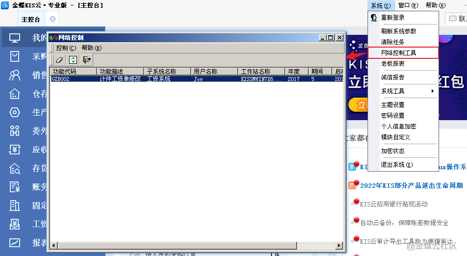Open the 2022年KIS部分产品退出生命周期 link
This screenshot has width=467, height=256.
[x=411, y=185]
